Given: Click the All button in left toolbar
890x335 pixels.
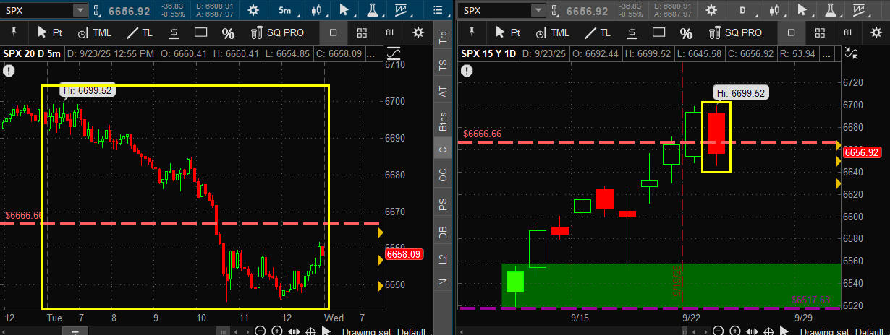Looking at the screenshot, I should (390, 32).
